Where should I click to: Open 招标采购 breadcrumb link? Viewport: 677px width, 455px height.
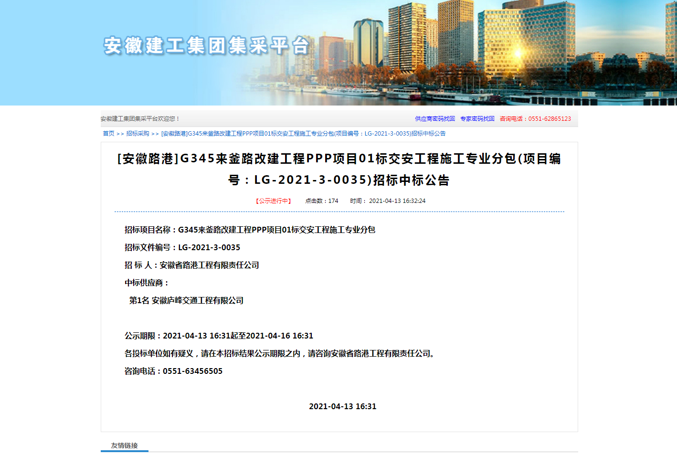(138, 134)
